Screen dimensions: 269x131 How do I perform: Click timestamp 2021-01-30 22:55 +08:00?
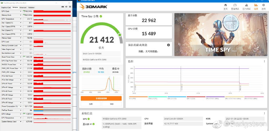[x=245, y=119]
